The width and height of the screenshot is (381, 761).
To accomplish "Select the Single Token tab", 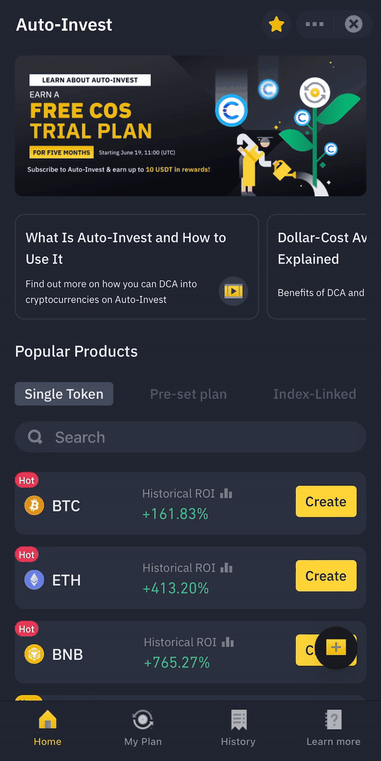I will click(64, 394).
